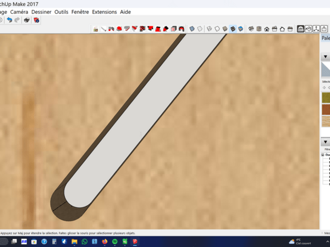330x247 pixels.
Task: Open the Aide menu
Action: tap(125, 12)
